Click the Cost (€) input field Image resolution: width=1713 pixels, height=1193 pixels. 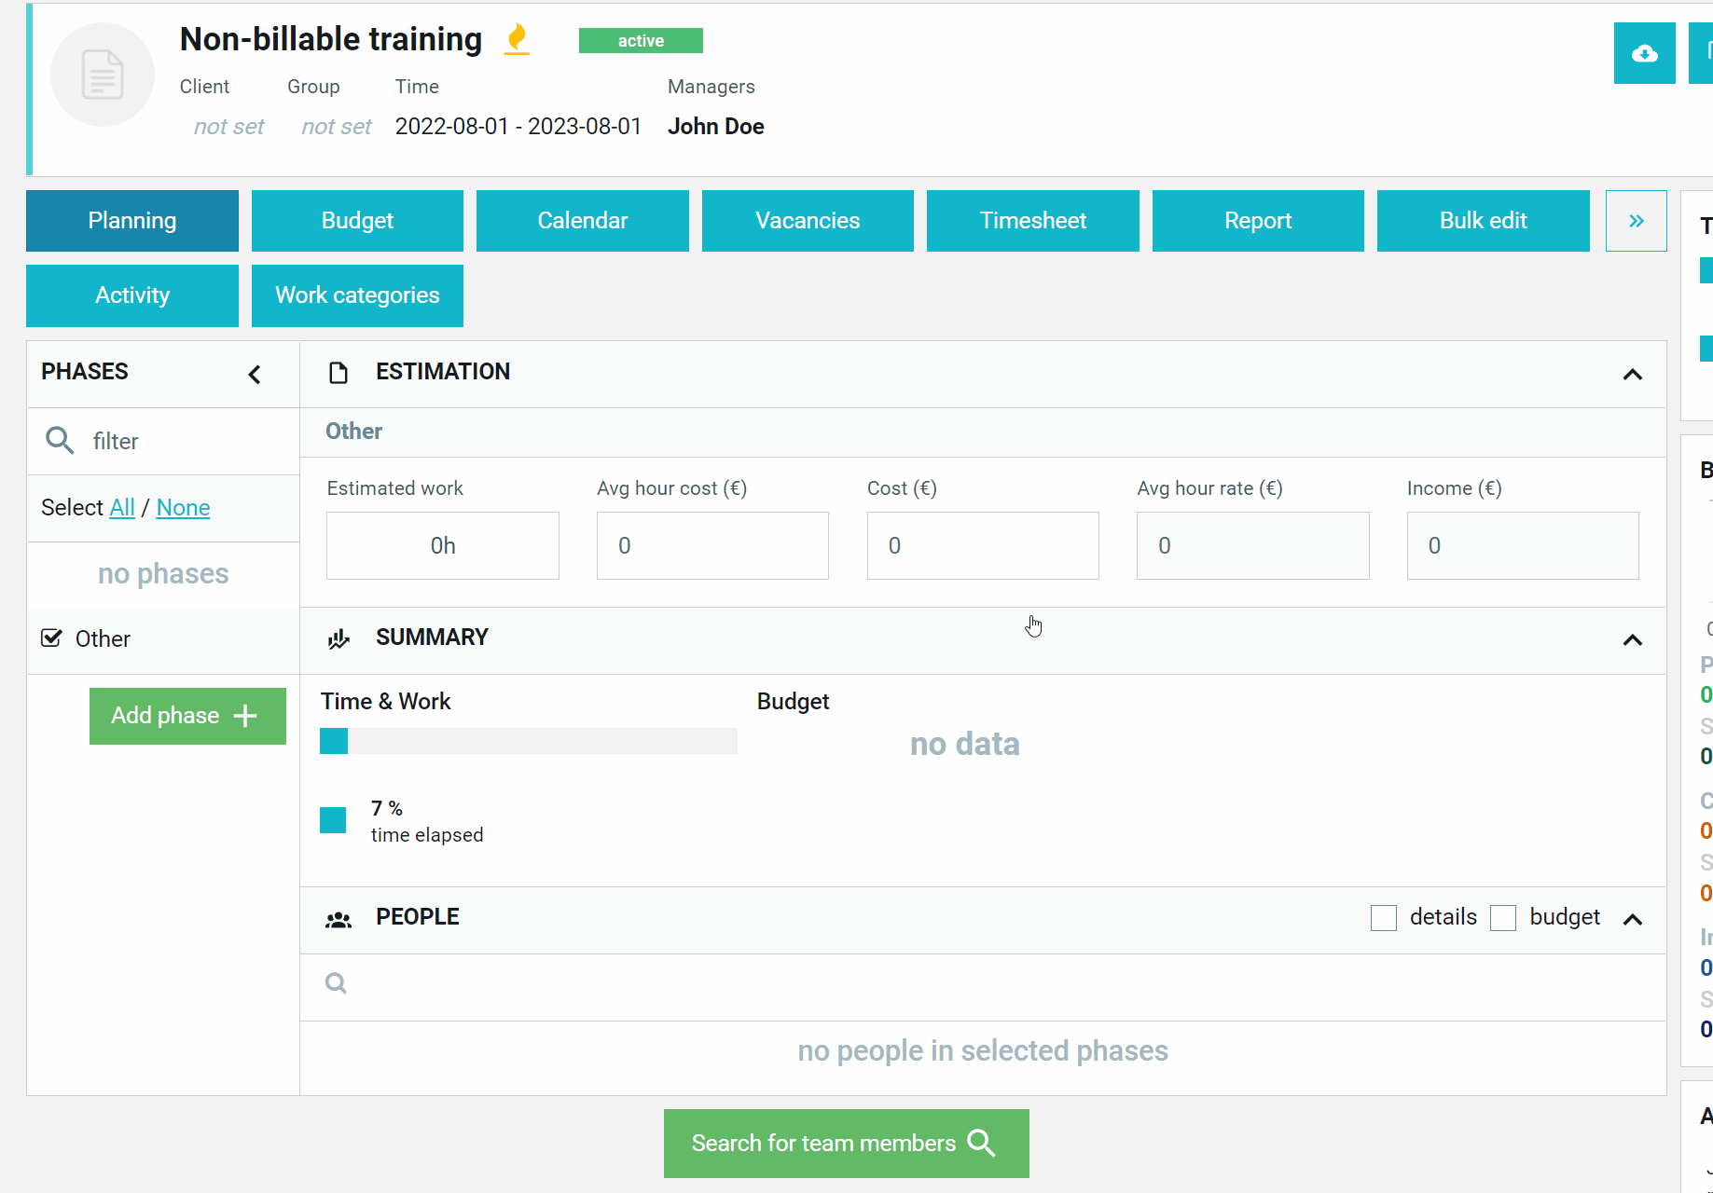(983, 545)
